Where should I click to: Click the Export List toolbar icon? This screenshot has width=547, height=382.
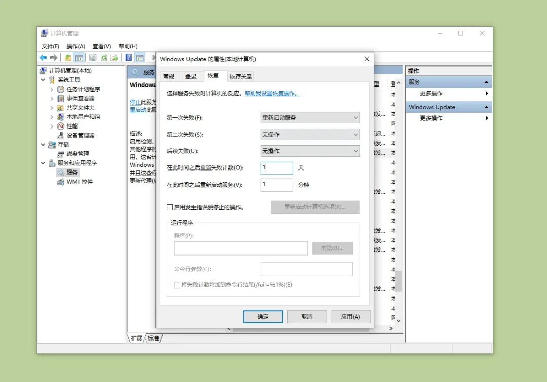pos(114,58)
